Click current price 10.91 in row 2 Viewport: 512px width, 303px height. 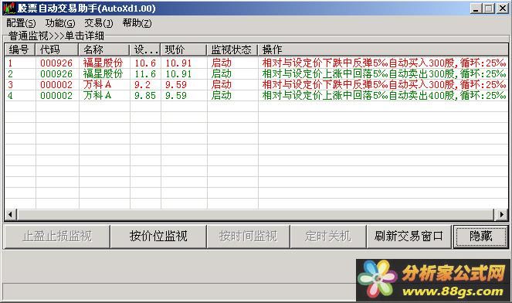(x=178, y=74)
